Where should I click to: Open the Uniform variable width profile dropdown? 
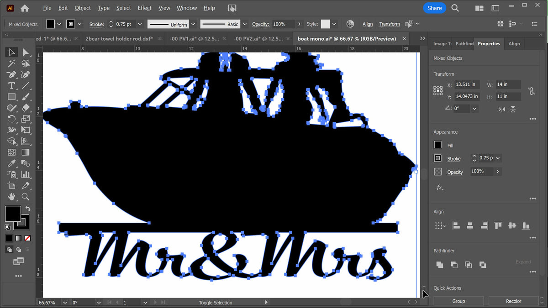click(x=193, y=24)
